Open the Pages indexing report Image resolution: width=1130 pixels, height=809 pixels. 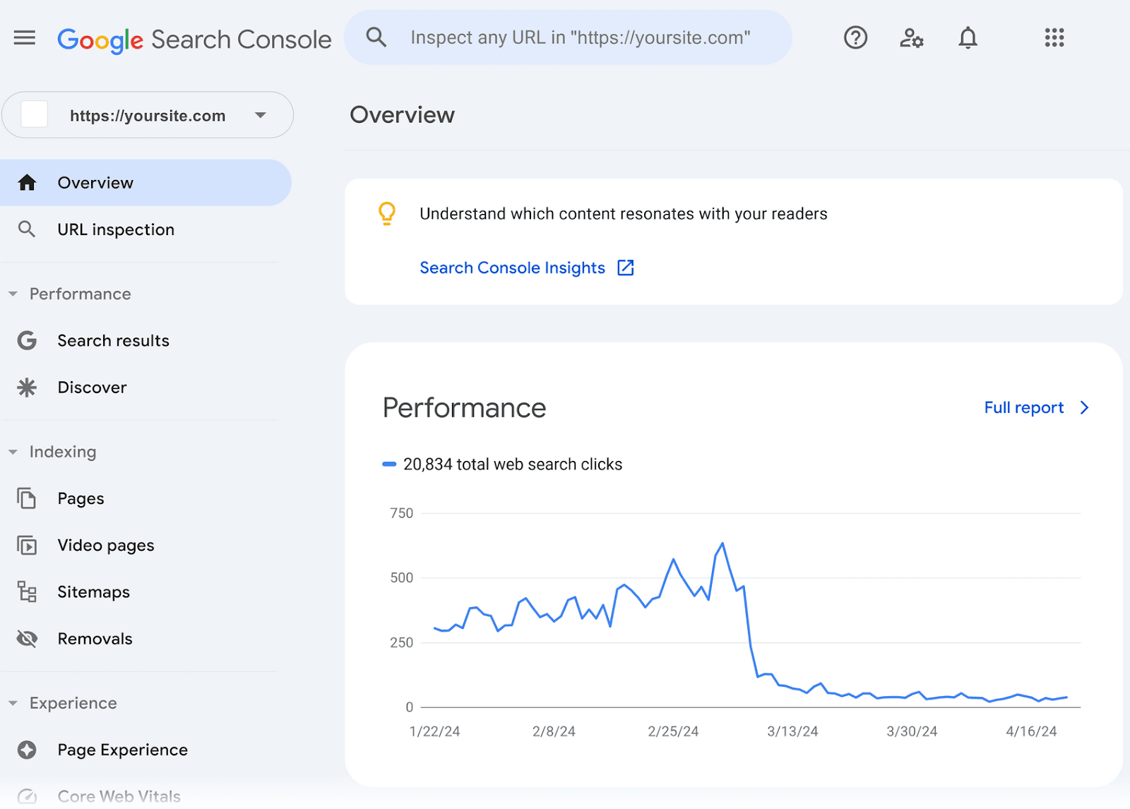pos(80,498)
